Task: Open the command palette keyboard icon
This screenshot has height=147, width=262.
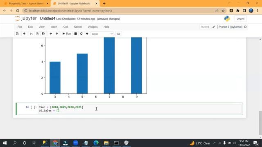Action: coord(118,33)
